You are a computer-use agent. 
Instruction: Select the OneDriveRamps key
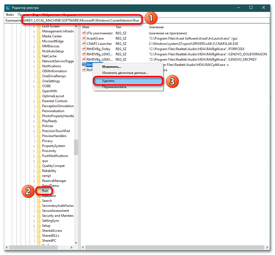(54, 76)
